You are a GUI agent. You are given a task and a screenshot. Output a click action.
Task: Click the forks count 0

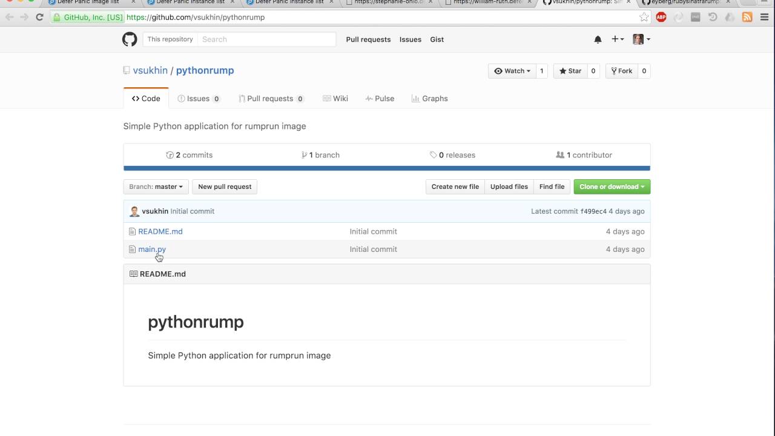(x=644, y=71)
